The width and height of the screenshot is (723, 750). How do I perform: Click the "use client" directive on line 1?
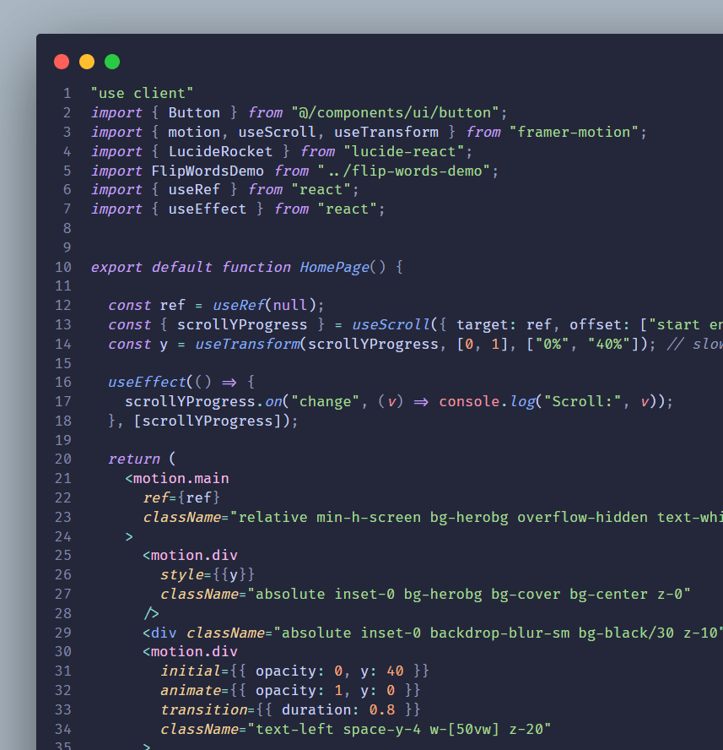pos(143,93)
